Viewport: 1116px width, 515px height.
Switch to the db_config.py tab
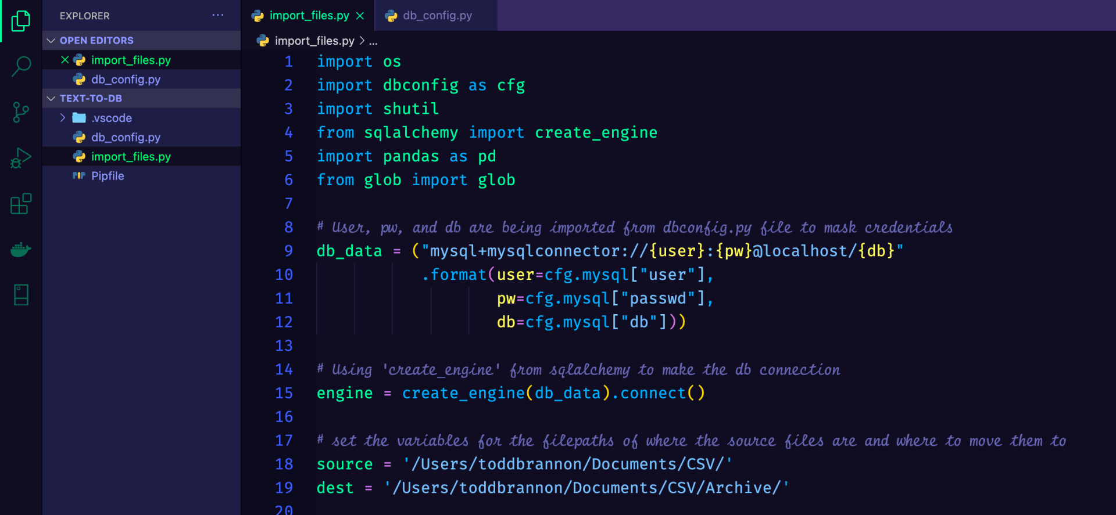coord(437,16)
